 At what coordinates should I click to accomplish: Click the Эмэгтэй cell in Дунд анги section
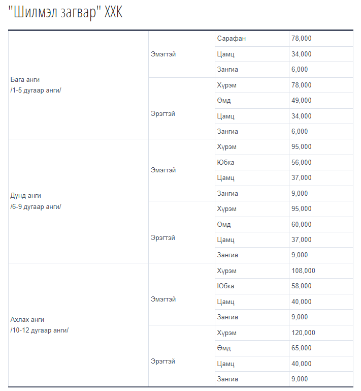pyautogui.click(x=182, y=170)
